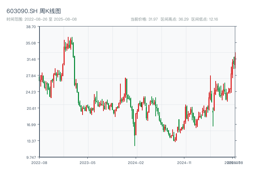Click the last candlestick at the chart's right edge

tap(235, 60)
